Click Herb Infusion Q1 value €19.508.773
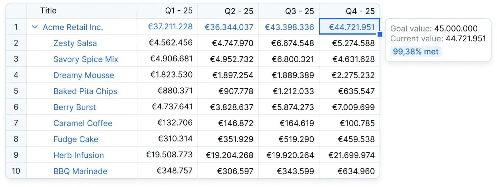The width and height of the screenshot is (497, 187). pyautogui.click(x=169, y=155)
